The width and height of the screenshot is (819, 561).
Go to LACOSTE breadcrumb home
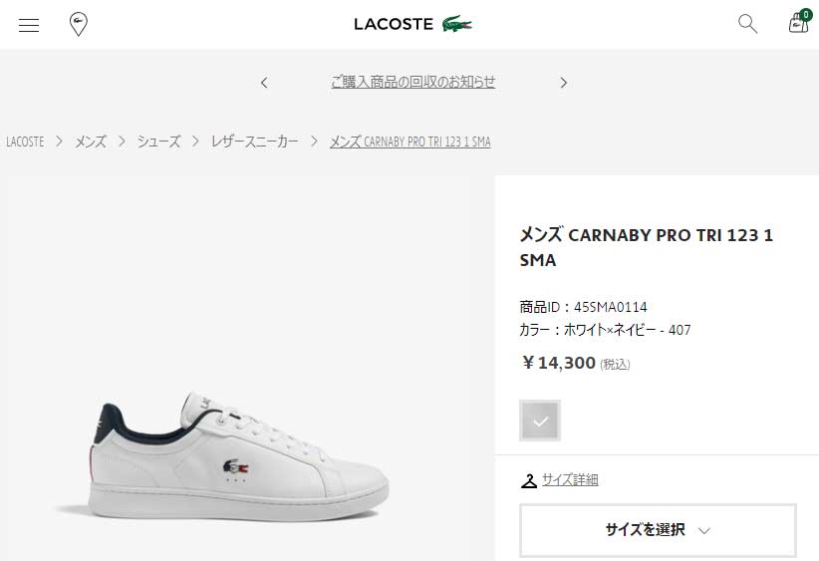[x=25, y=141]
